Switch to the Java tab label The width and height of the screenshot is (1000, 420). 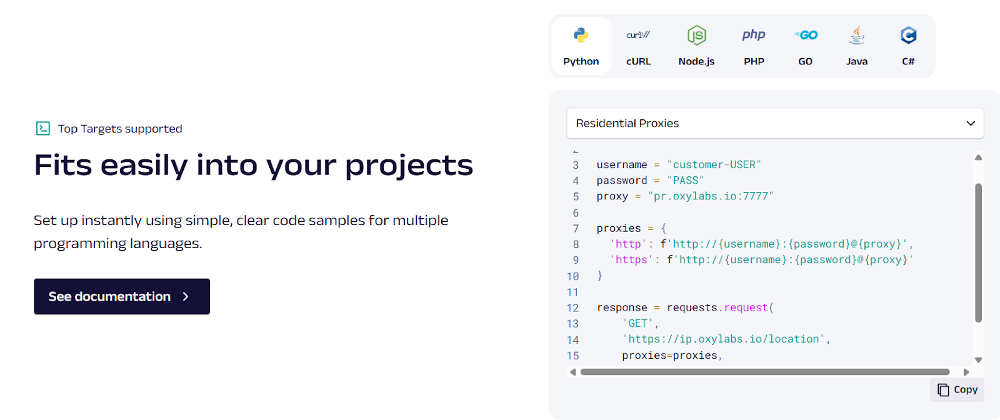tap(856, 61)
